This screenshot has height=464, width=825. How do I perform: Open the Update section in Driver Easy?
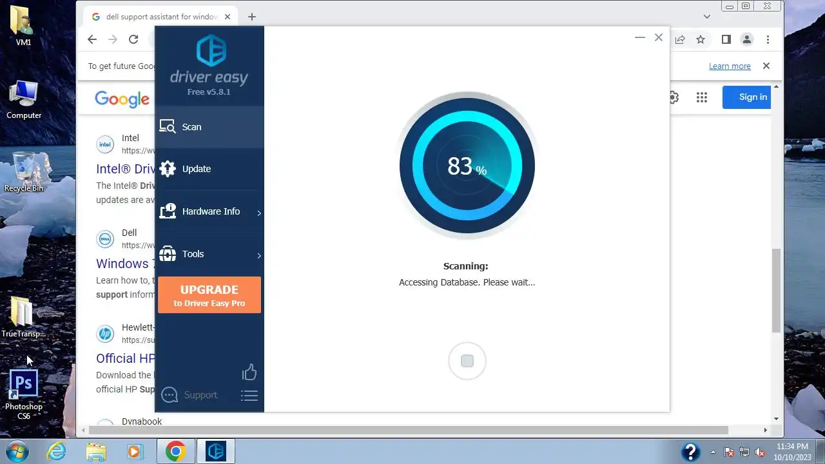coord(209,169)
